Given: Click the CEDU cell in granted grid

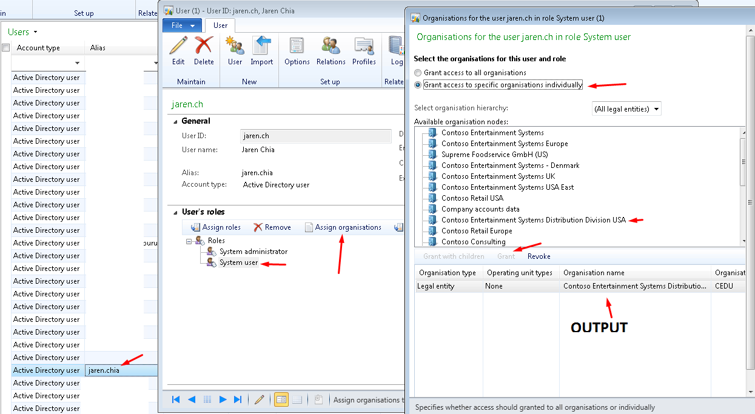Looking at the screenshot, I should pyautogui.click(x=728, y=286).
